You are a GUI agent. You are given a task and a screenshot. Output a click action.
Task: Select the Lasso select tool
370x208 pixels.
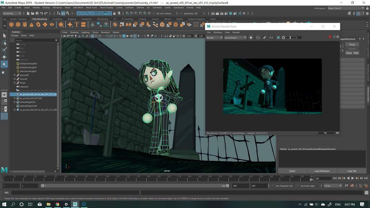point(4,43)
